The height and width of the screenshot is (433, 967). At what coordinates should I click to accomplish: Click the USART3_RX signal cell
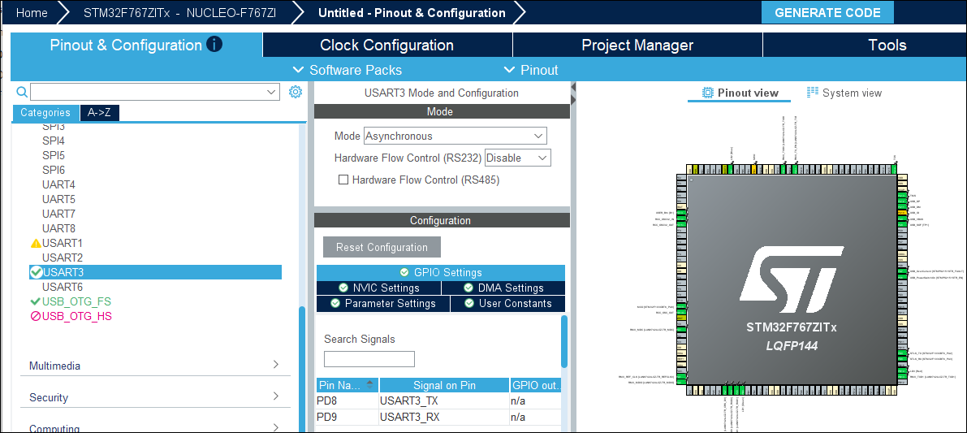click(x=444, y=418)
